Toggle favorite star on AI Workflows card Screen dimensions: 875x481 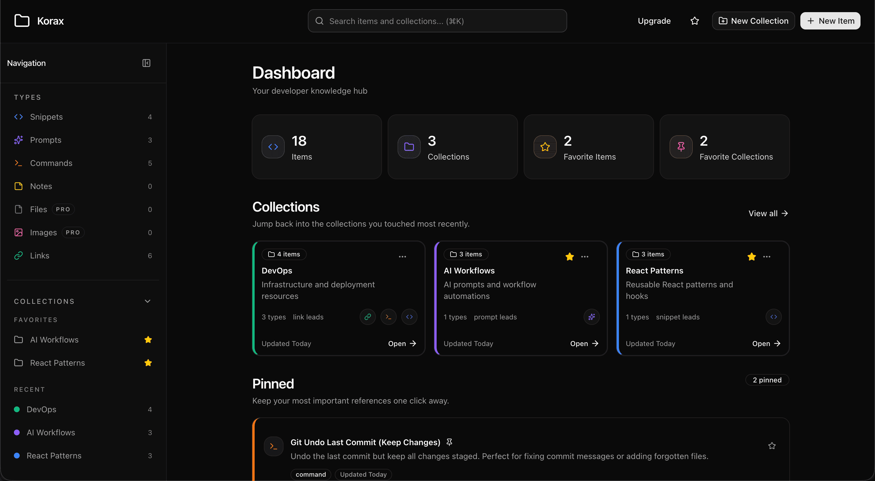click(x=569, y=257)
